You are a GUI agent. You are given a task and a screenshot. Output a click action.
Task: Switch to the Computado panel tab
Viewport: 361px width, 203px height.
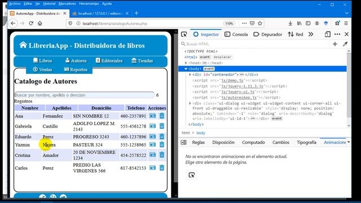coord(253,142)
